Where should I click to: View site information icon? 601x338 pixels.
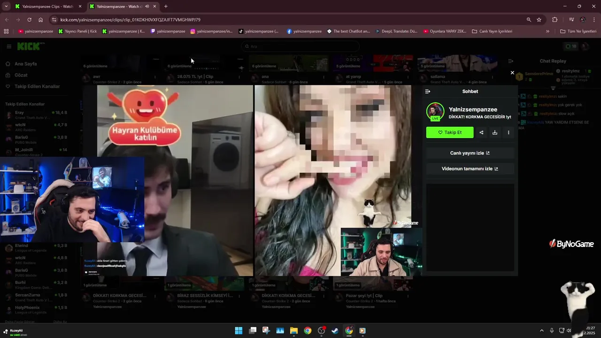(54, 20)
